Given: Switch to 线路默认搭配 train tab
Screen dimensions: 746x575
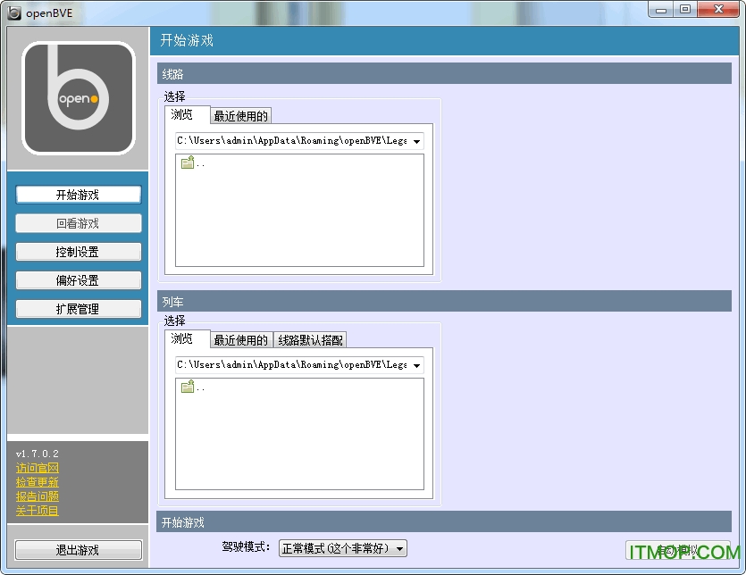Looking at the screenshot, I should 310,340.
